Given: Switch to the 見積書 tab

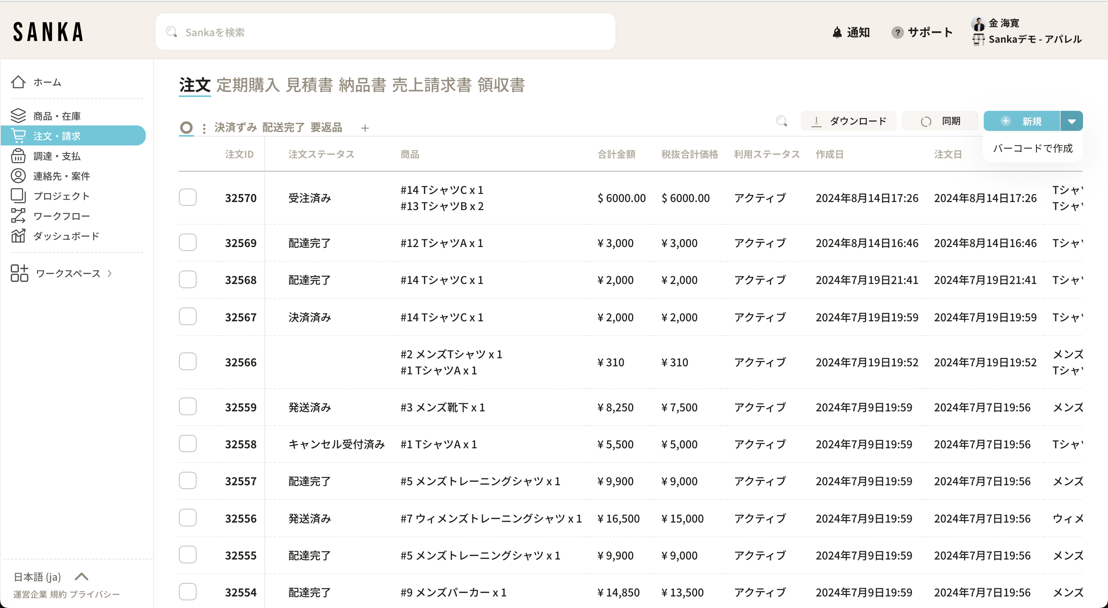Looking at the screenshot, I should pyautogui.click(x=309, y=85).
